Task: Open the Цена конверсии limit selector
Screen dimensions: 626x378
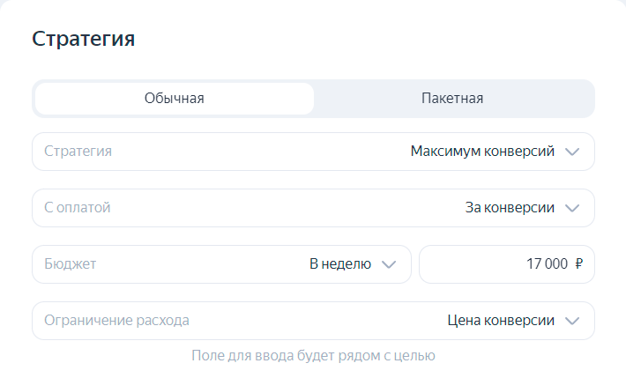Action: (501, 321)
